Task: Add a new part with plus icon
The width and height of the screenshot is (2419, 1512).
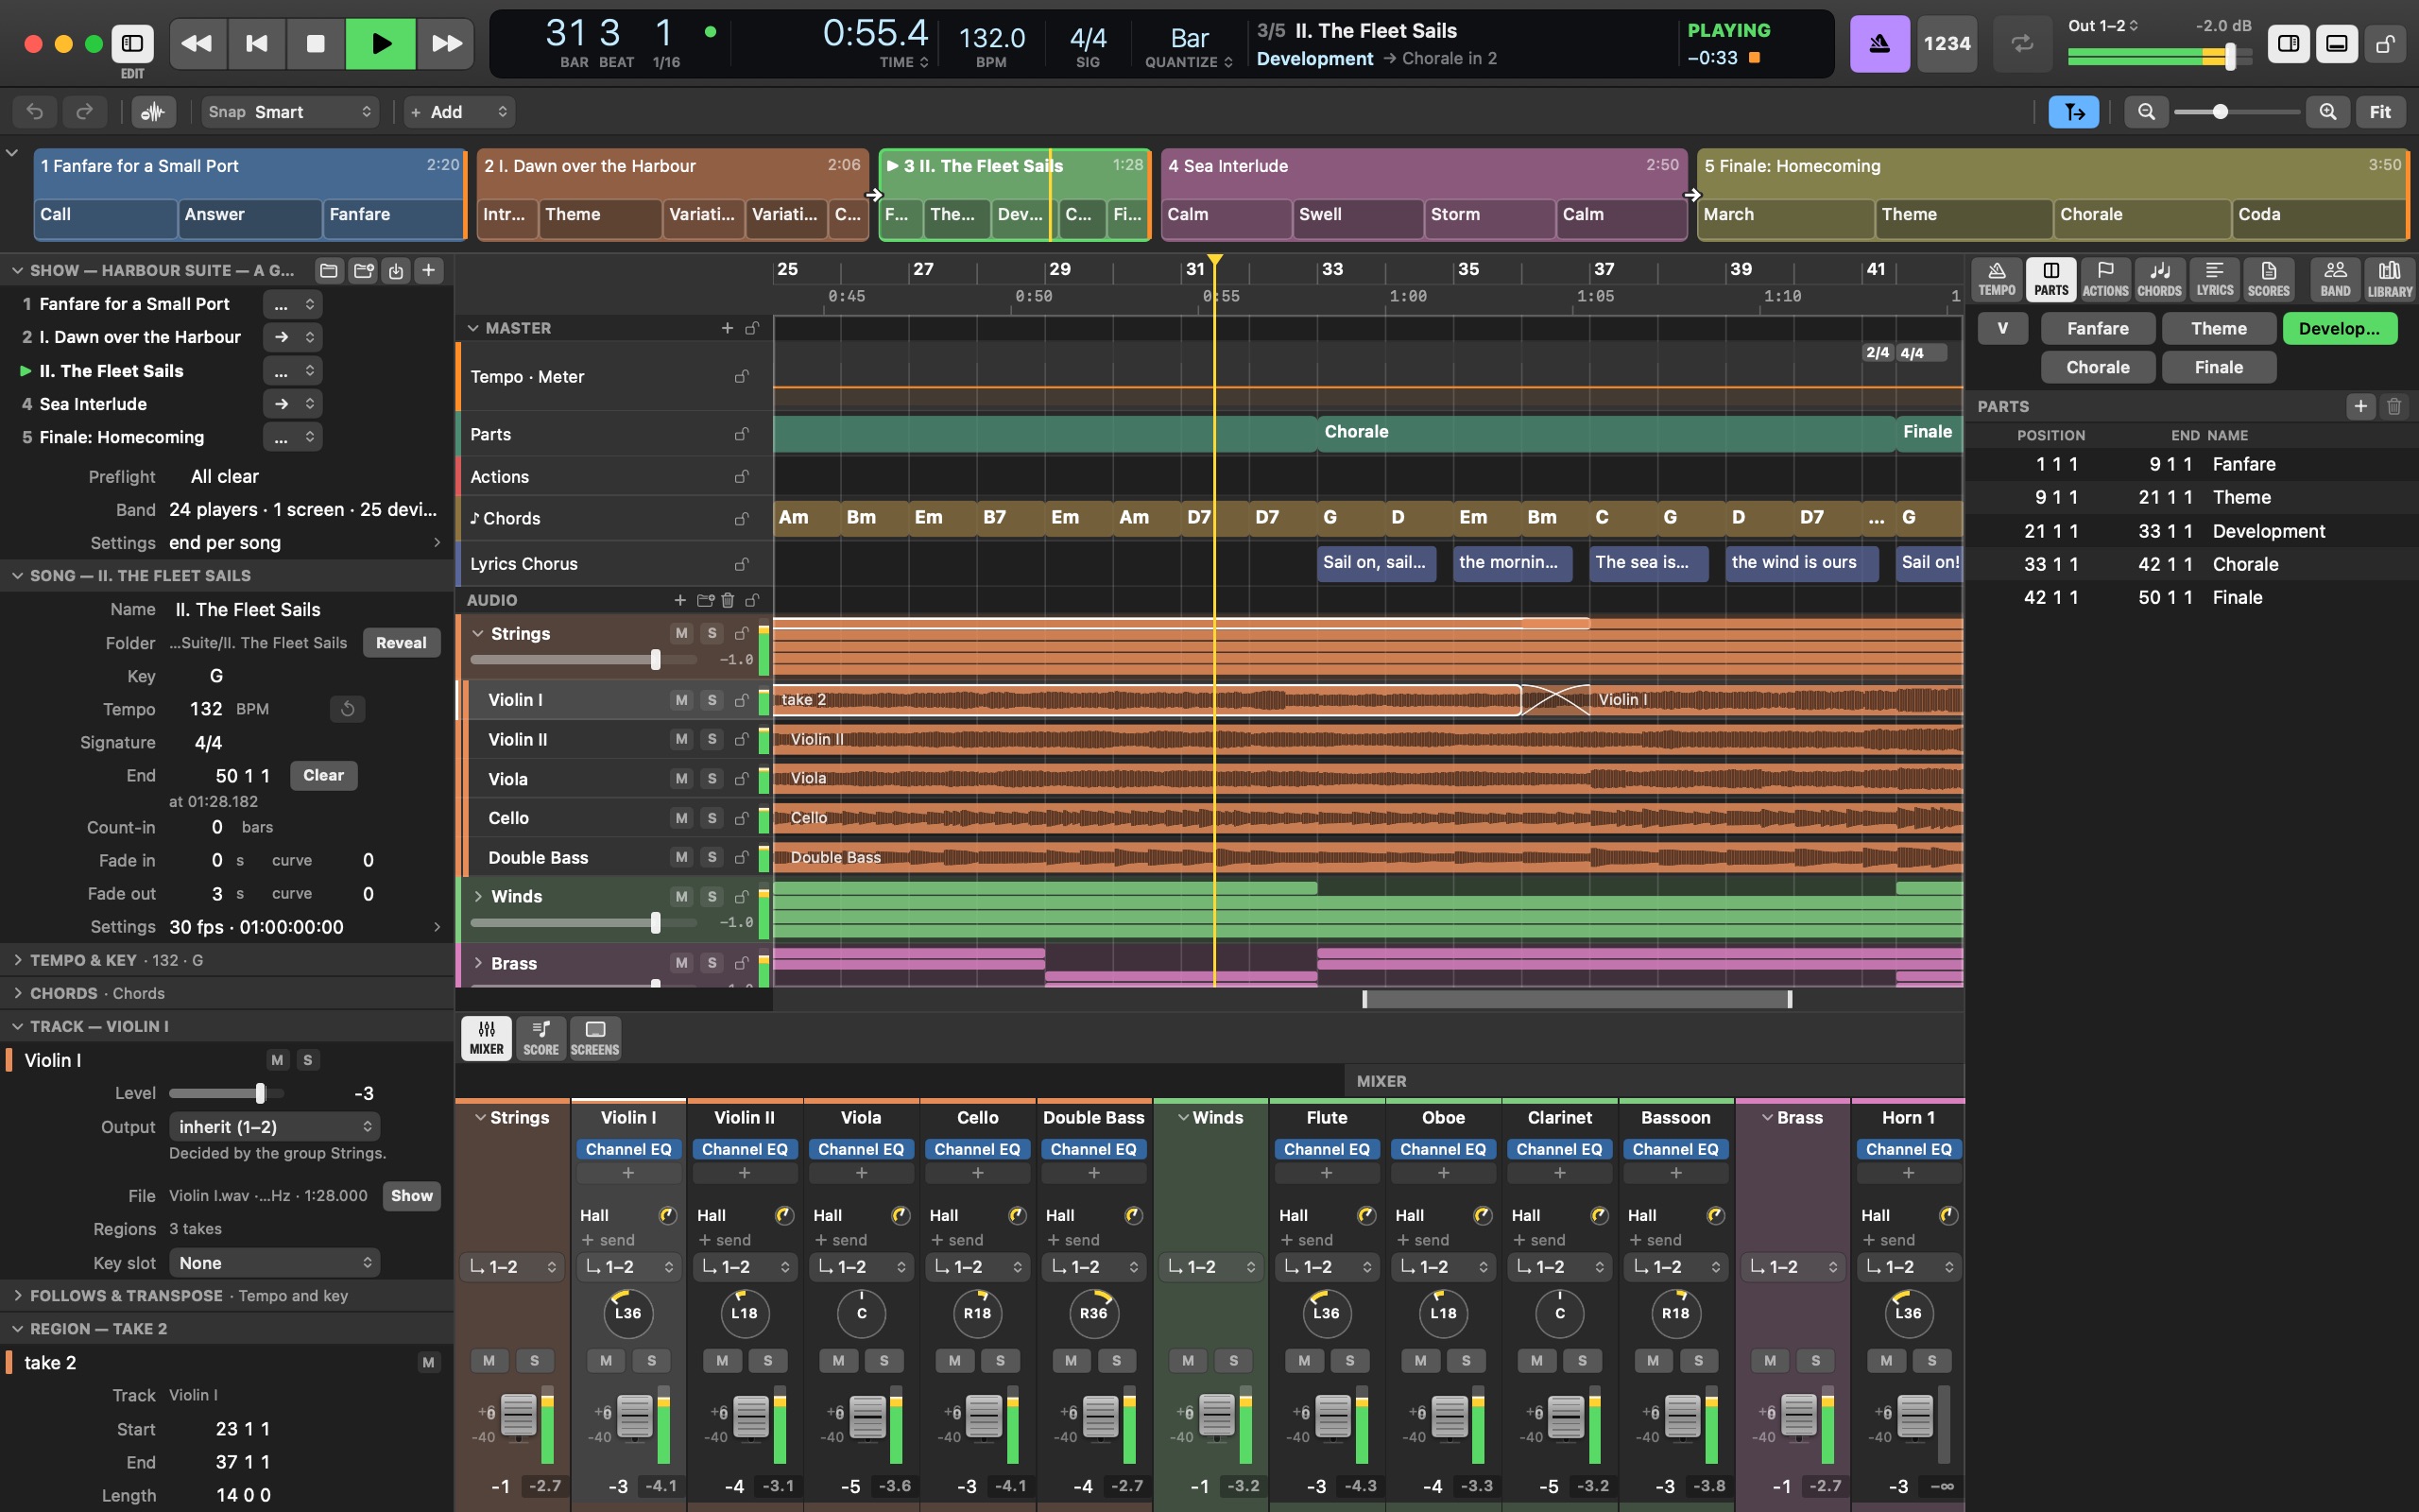Action: coord(2361,406)
